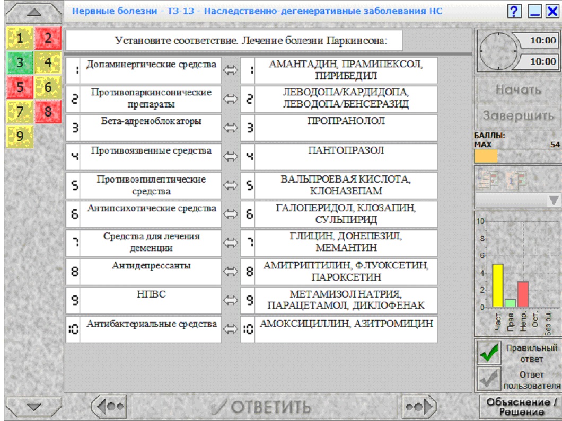Screen dimensions: 562x421
Task: Select АМИТРИПТИЛИН, ФЛУОКСЕТИН answer cell
Action: tap(339, 272)
